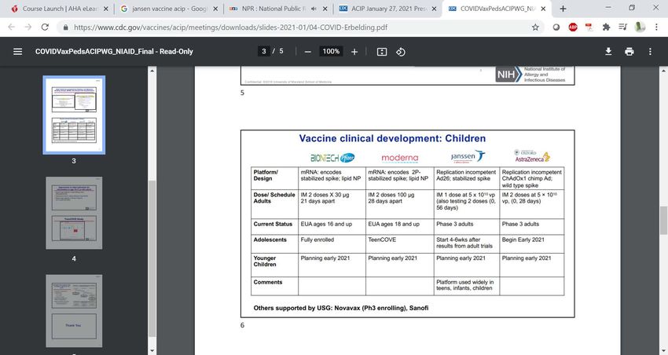The width and height of the screenshot is (668, 355).
Task: Close the Course Launch AHA tab
Action: coord(105,9)
